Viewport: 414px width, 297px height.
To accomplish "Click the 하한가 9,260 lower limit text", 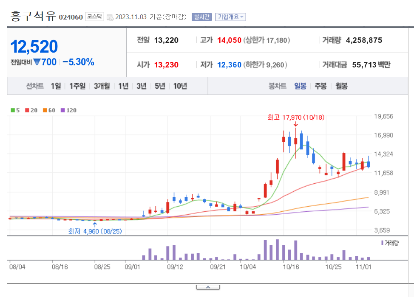I will 265,65.
